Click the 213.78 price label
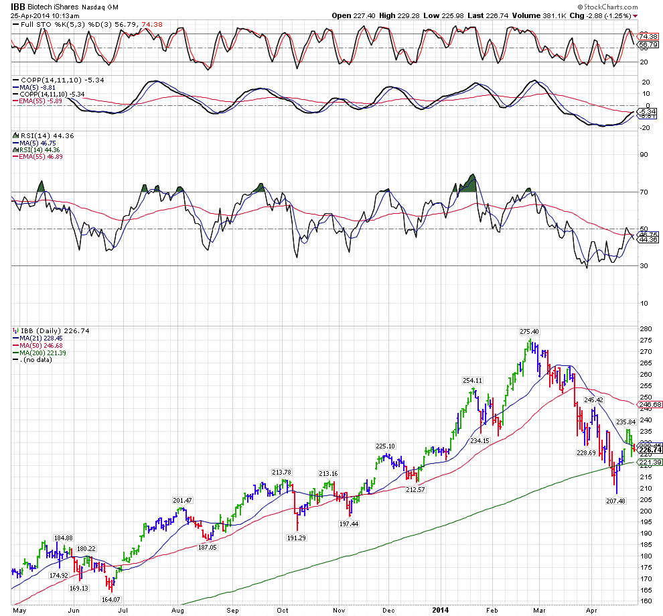 point(281,472)
